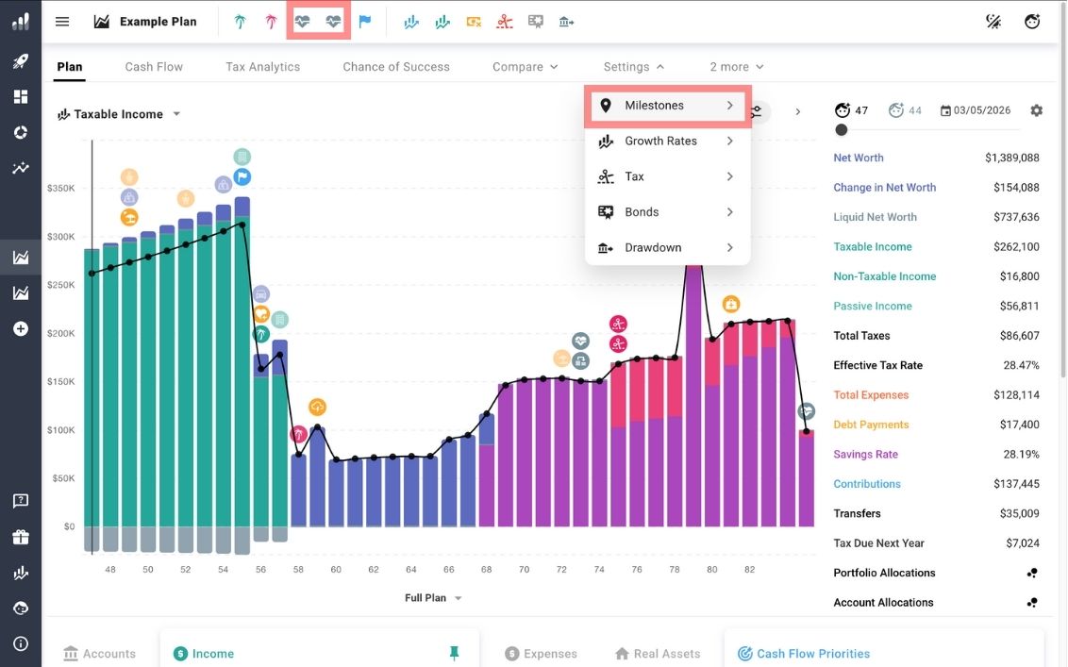The height and width of the screenshot is (667, 1068).
Task: Click the blue flag icon in toolbar
Action: 365,22
